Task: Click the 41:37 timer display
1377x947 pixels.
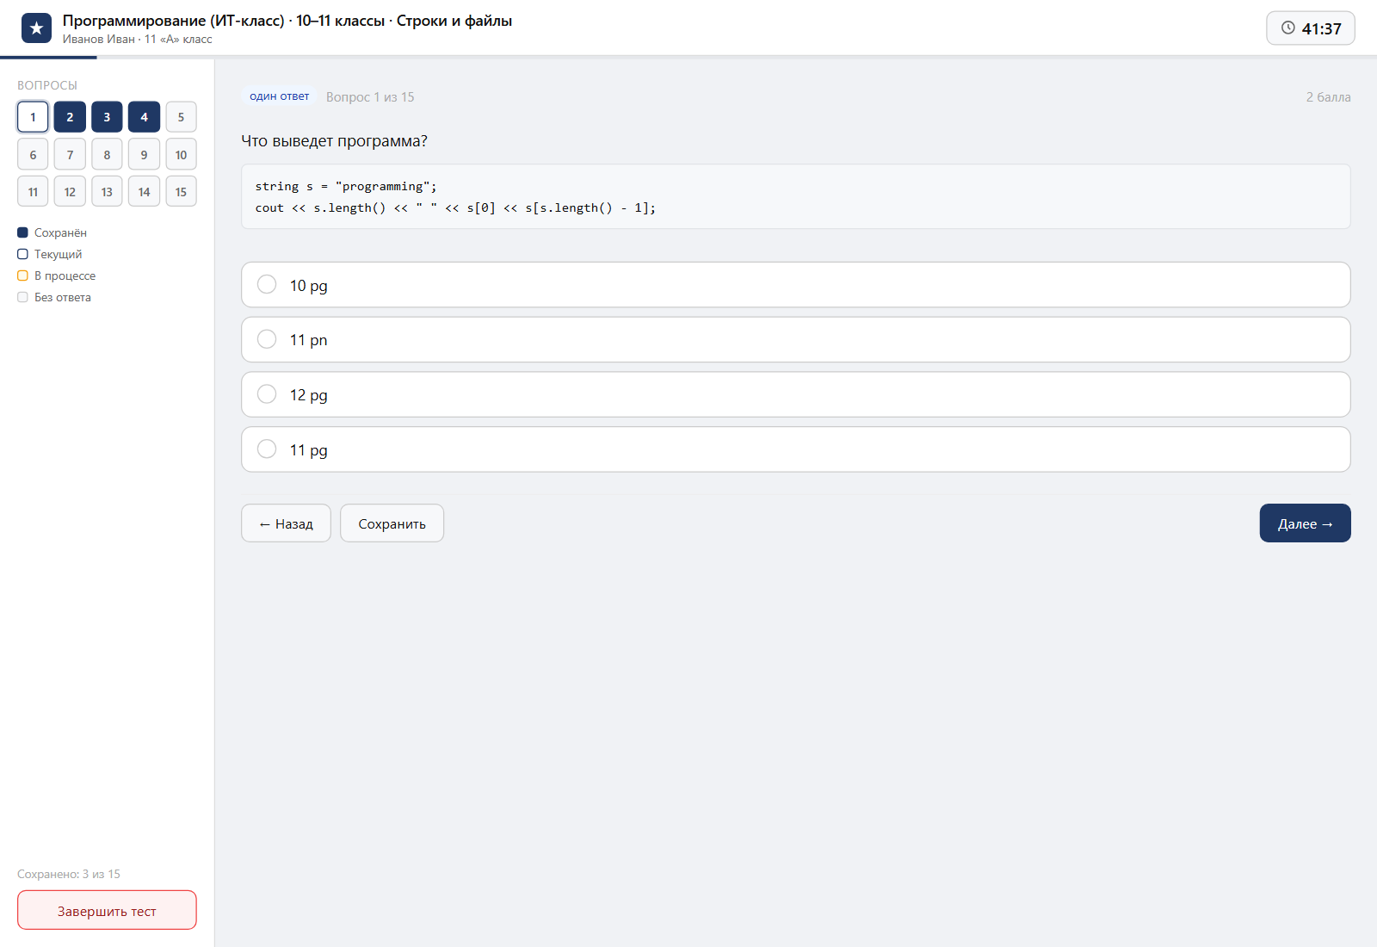Action: pyautogui.click(x=1311, y=28)
